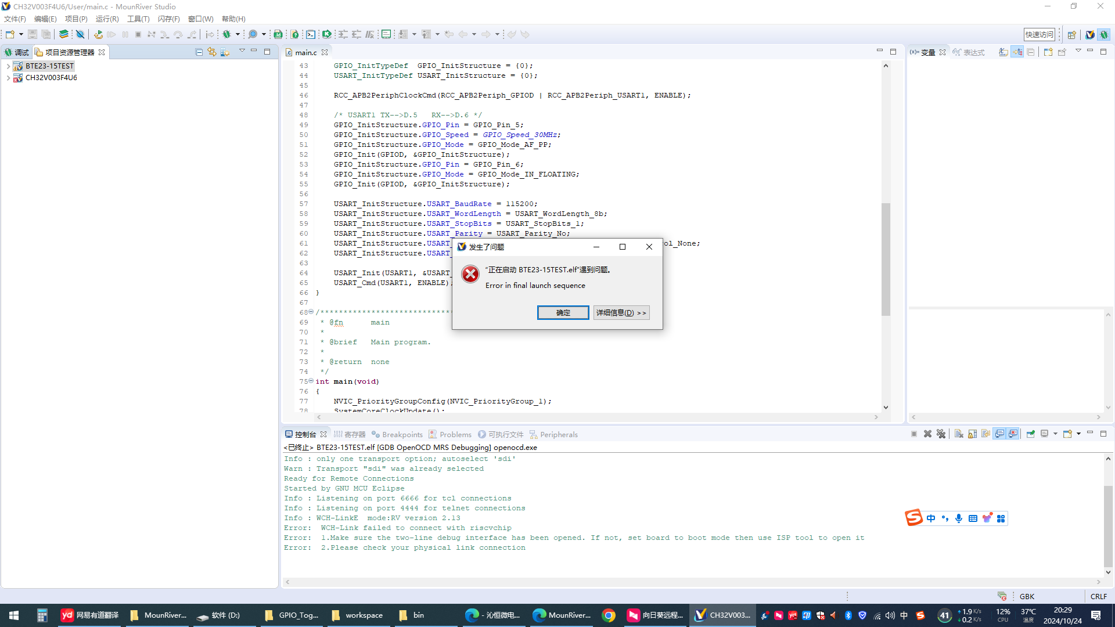Click the editor horizontal scrollbar right arrow
Viewport: 1115px width, 627px height.
point(876,417)
